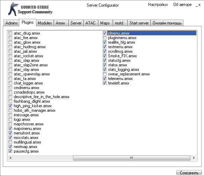The height and width of the screenshot is (176, 204).
Task: Enable the atac_drug.amxx checkbox
Action: tap(10, 33)
